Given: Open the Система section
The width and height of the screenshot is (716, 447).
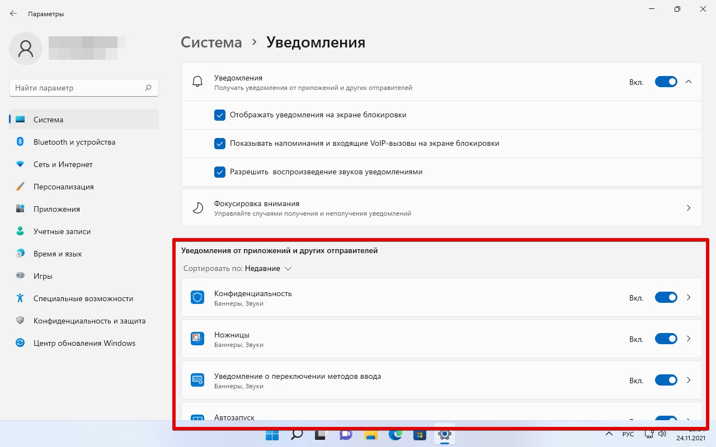Looking at the screenshot, I should point(84,120).
